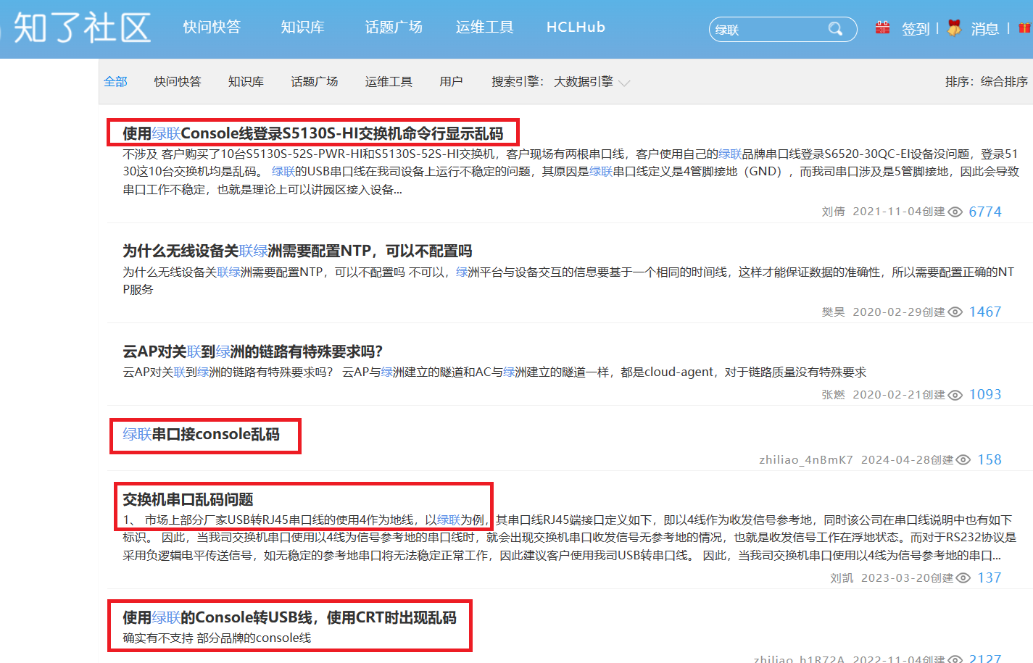
Task: Open result 为什么无线设备关联绿洲需要配置NTP
Action: point(297,251)
